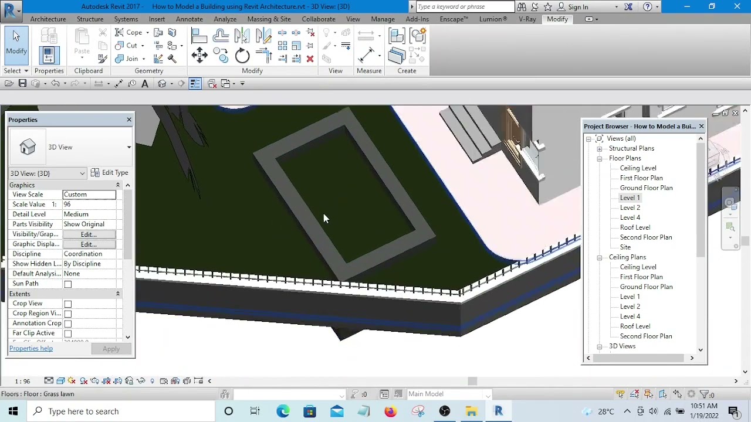Open the Annotate ribbon tab

coord(190,19)
